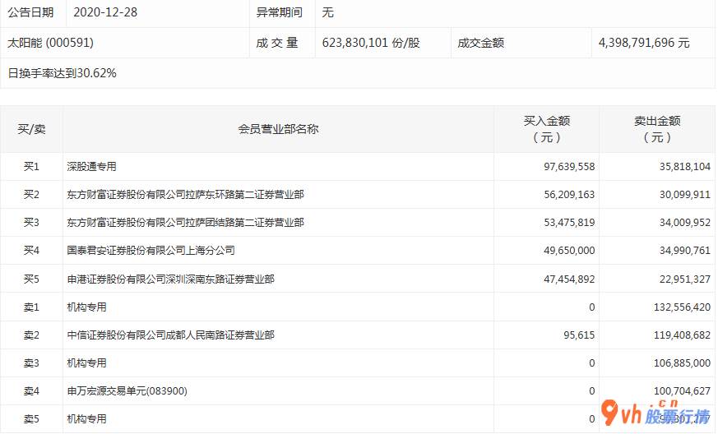The width and height of the screenshot is (718, 434).
Task: Click the stock name 太阳能 (000591)
Action: pyautogui.click(x=50, y=43)
